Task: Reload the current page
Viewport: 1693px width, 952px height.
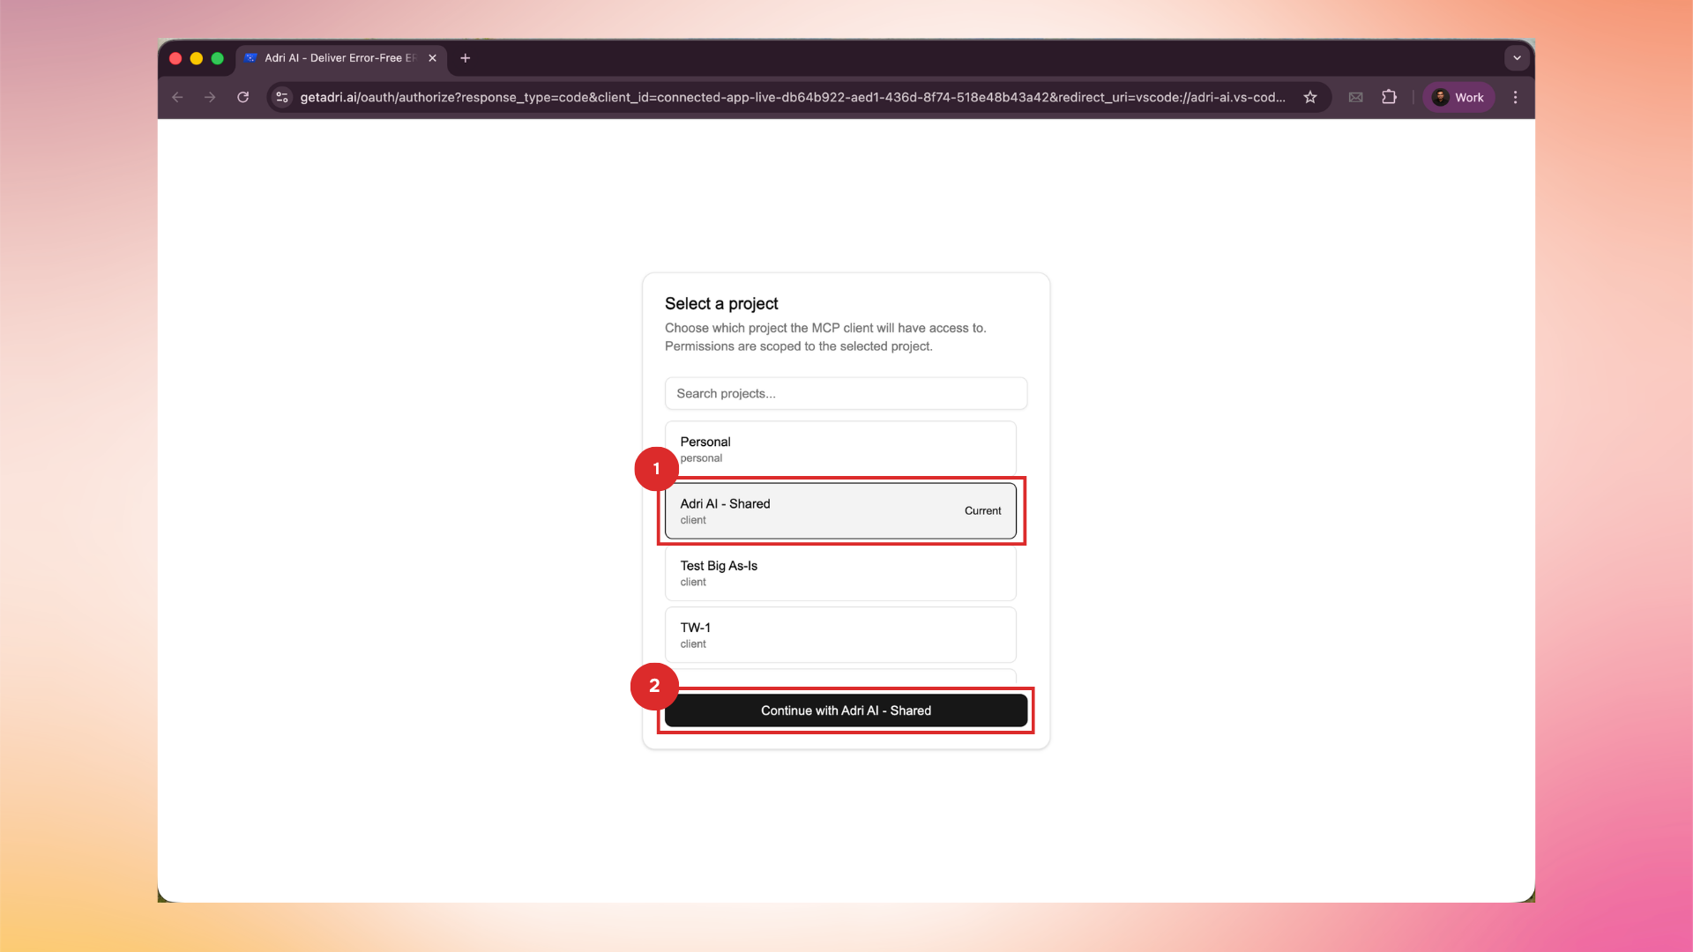Action: tap(243, 97)
